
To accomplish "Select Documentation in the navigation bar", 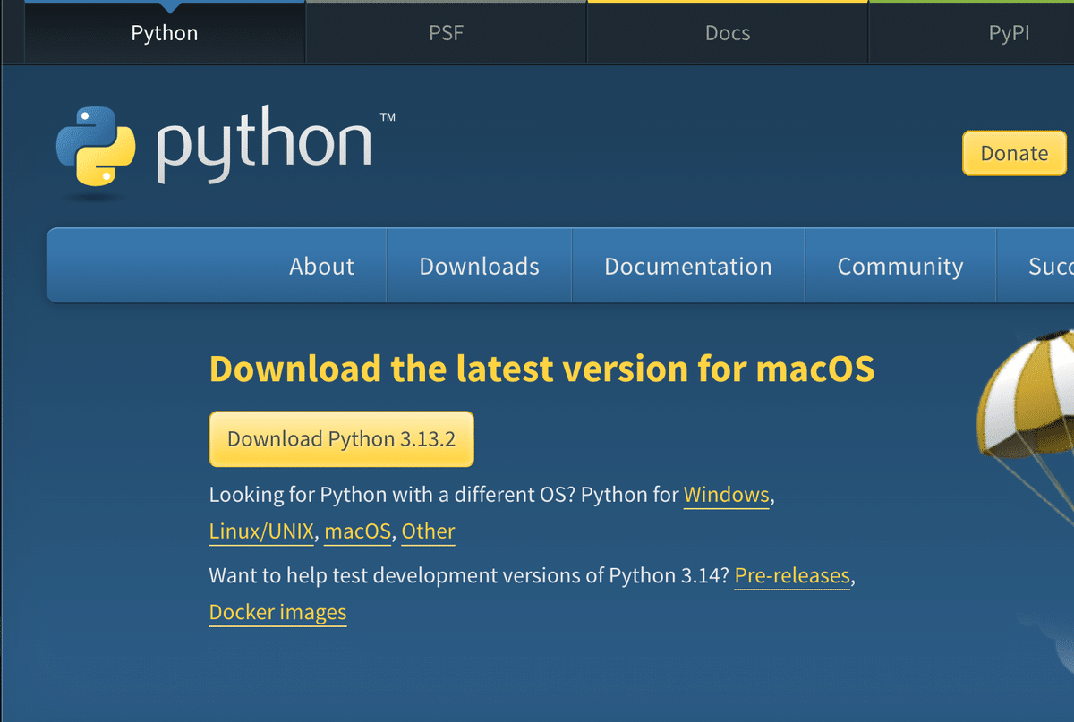I will click(687, 267).
